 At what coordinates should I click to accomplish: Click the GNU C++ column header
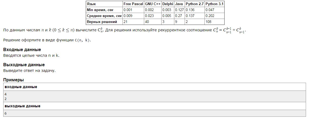click(x=153, y=4)
